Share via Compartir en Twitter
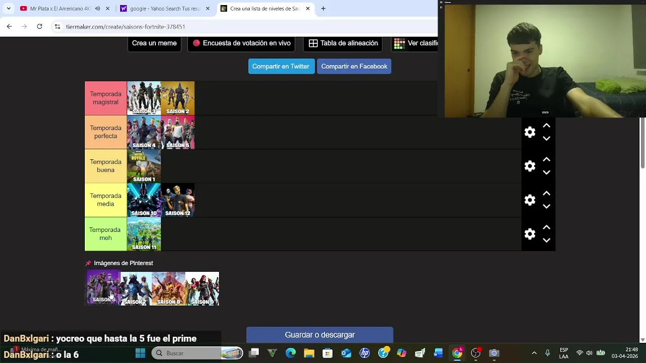This screenshot has height=363, width=646. 281,67
